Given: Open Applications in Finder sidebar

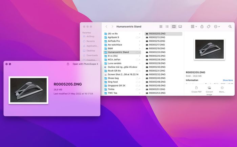Looking at the screenshot, I should coord(91,46).
